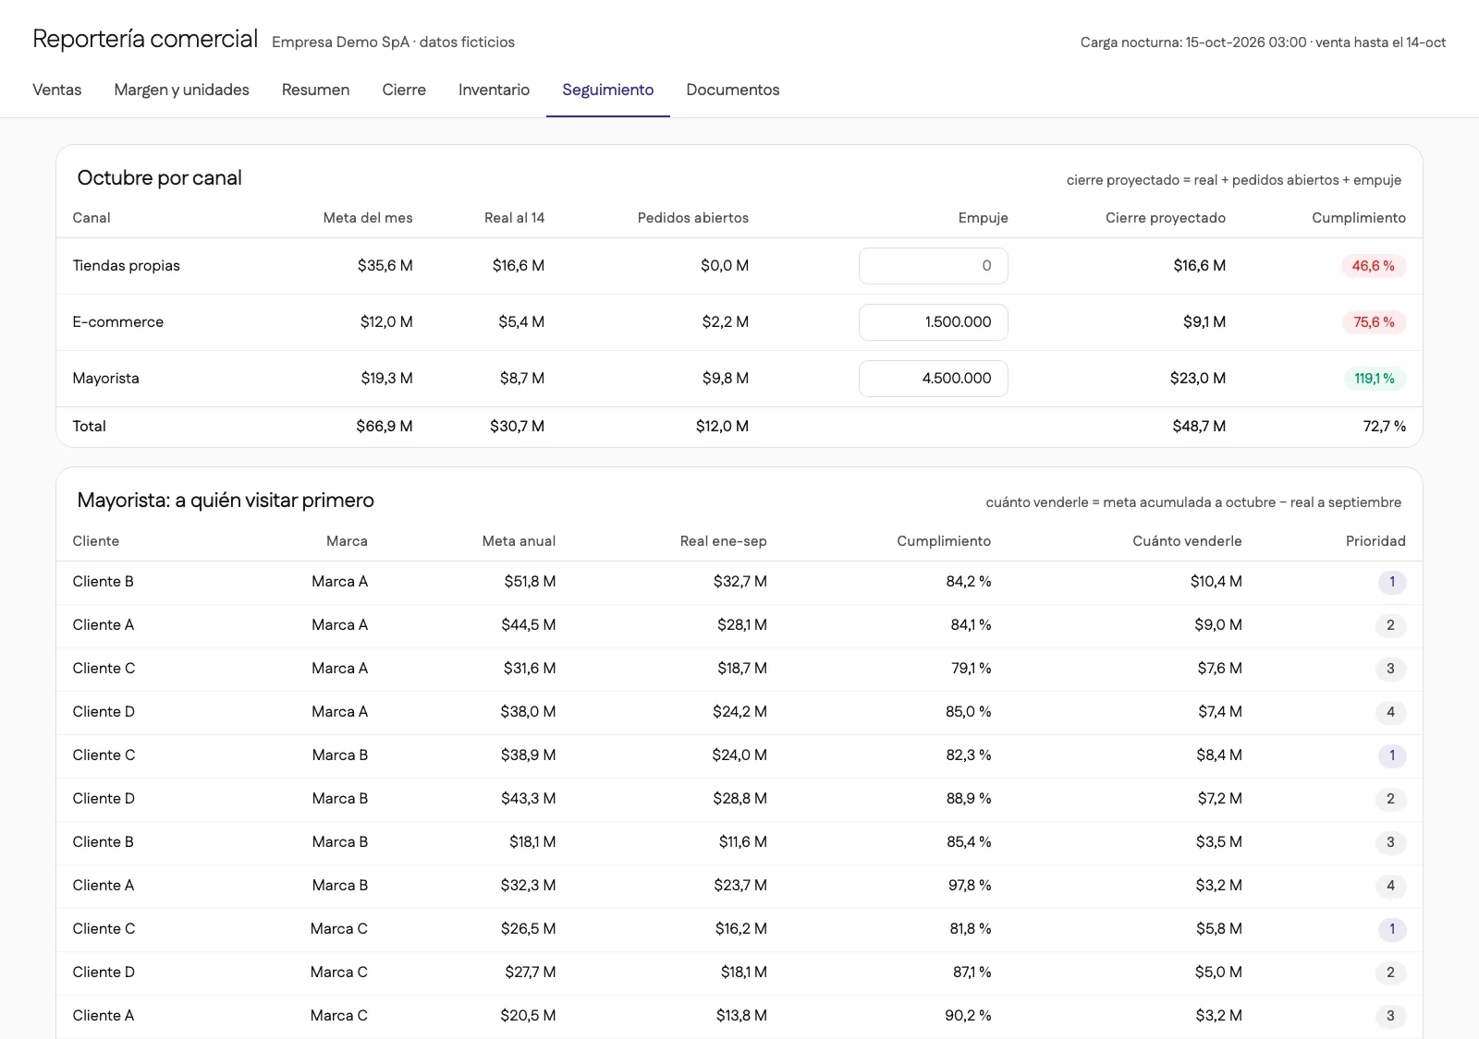Image resolution: width=1479 pixels, height=1039 pixels.
Task: Click the $28,8 M real ene-sep value
Action: click(x=739, y=799)
